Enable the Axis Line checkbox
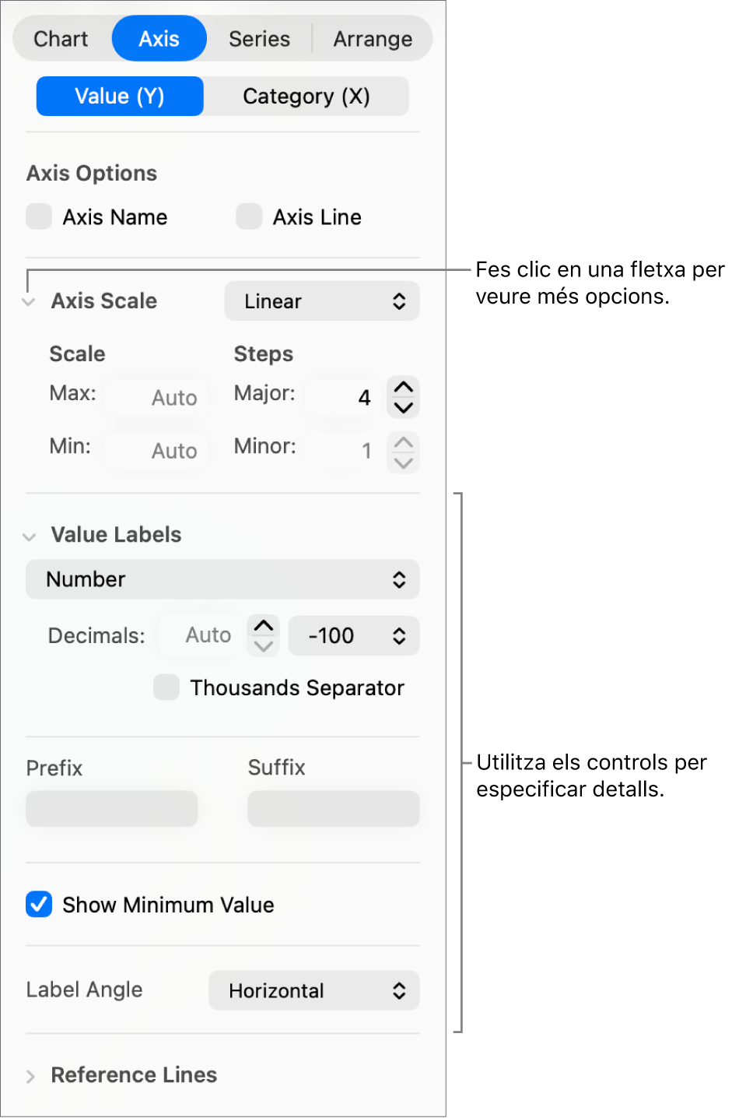Viewport: 739px width, 1118px height. click(x=249, y=216)
